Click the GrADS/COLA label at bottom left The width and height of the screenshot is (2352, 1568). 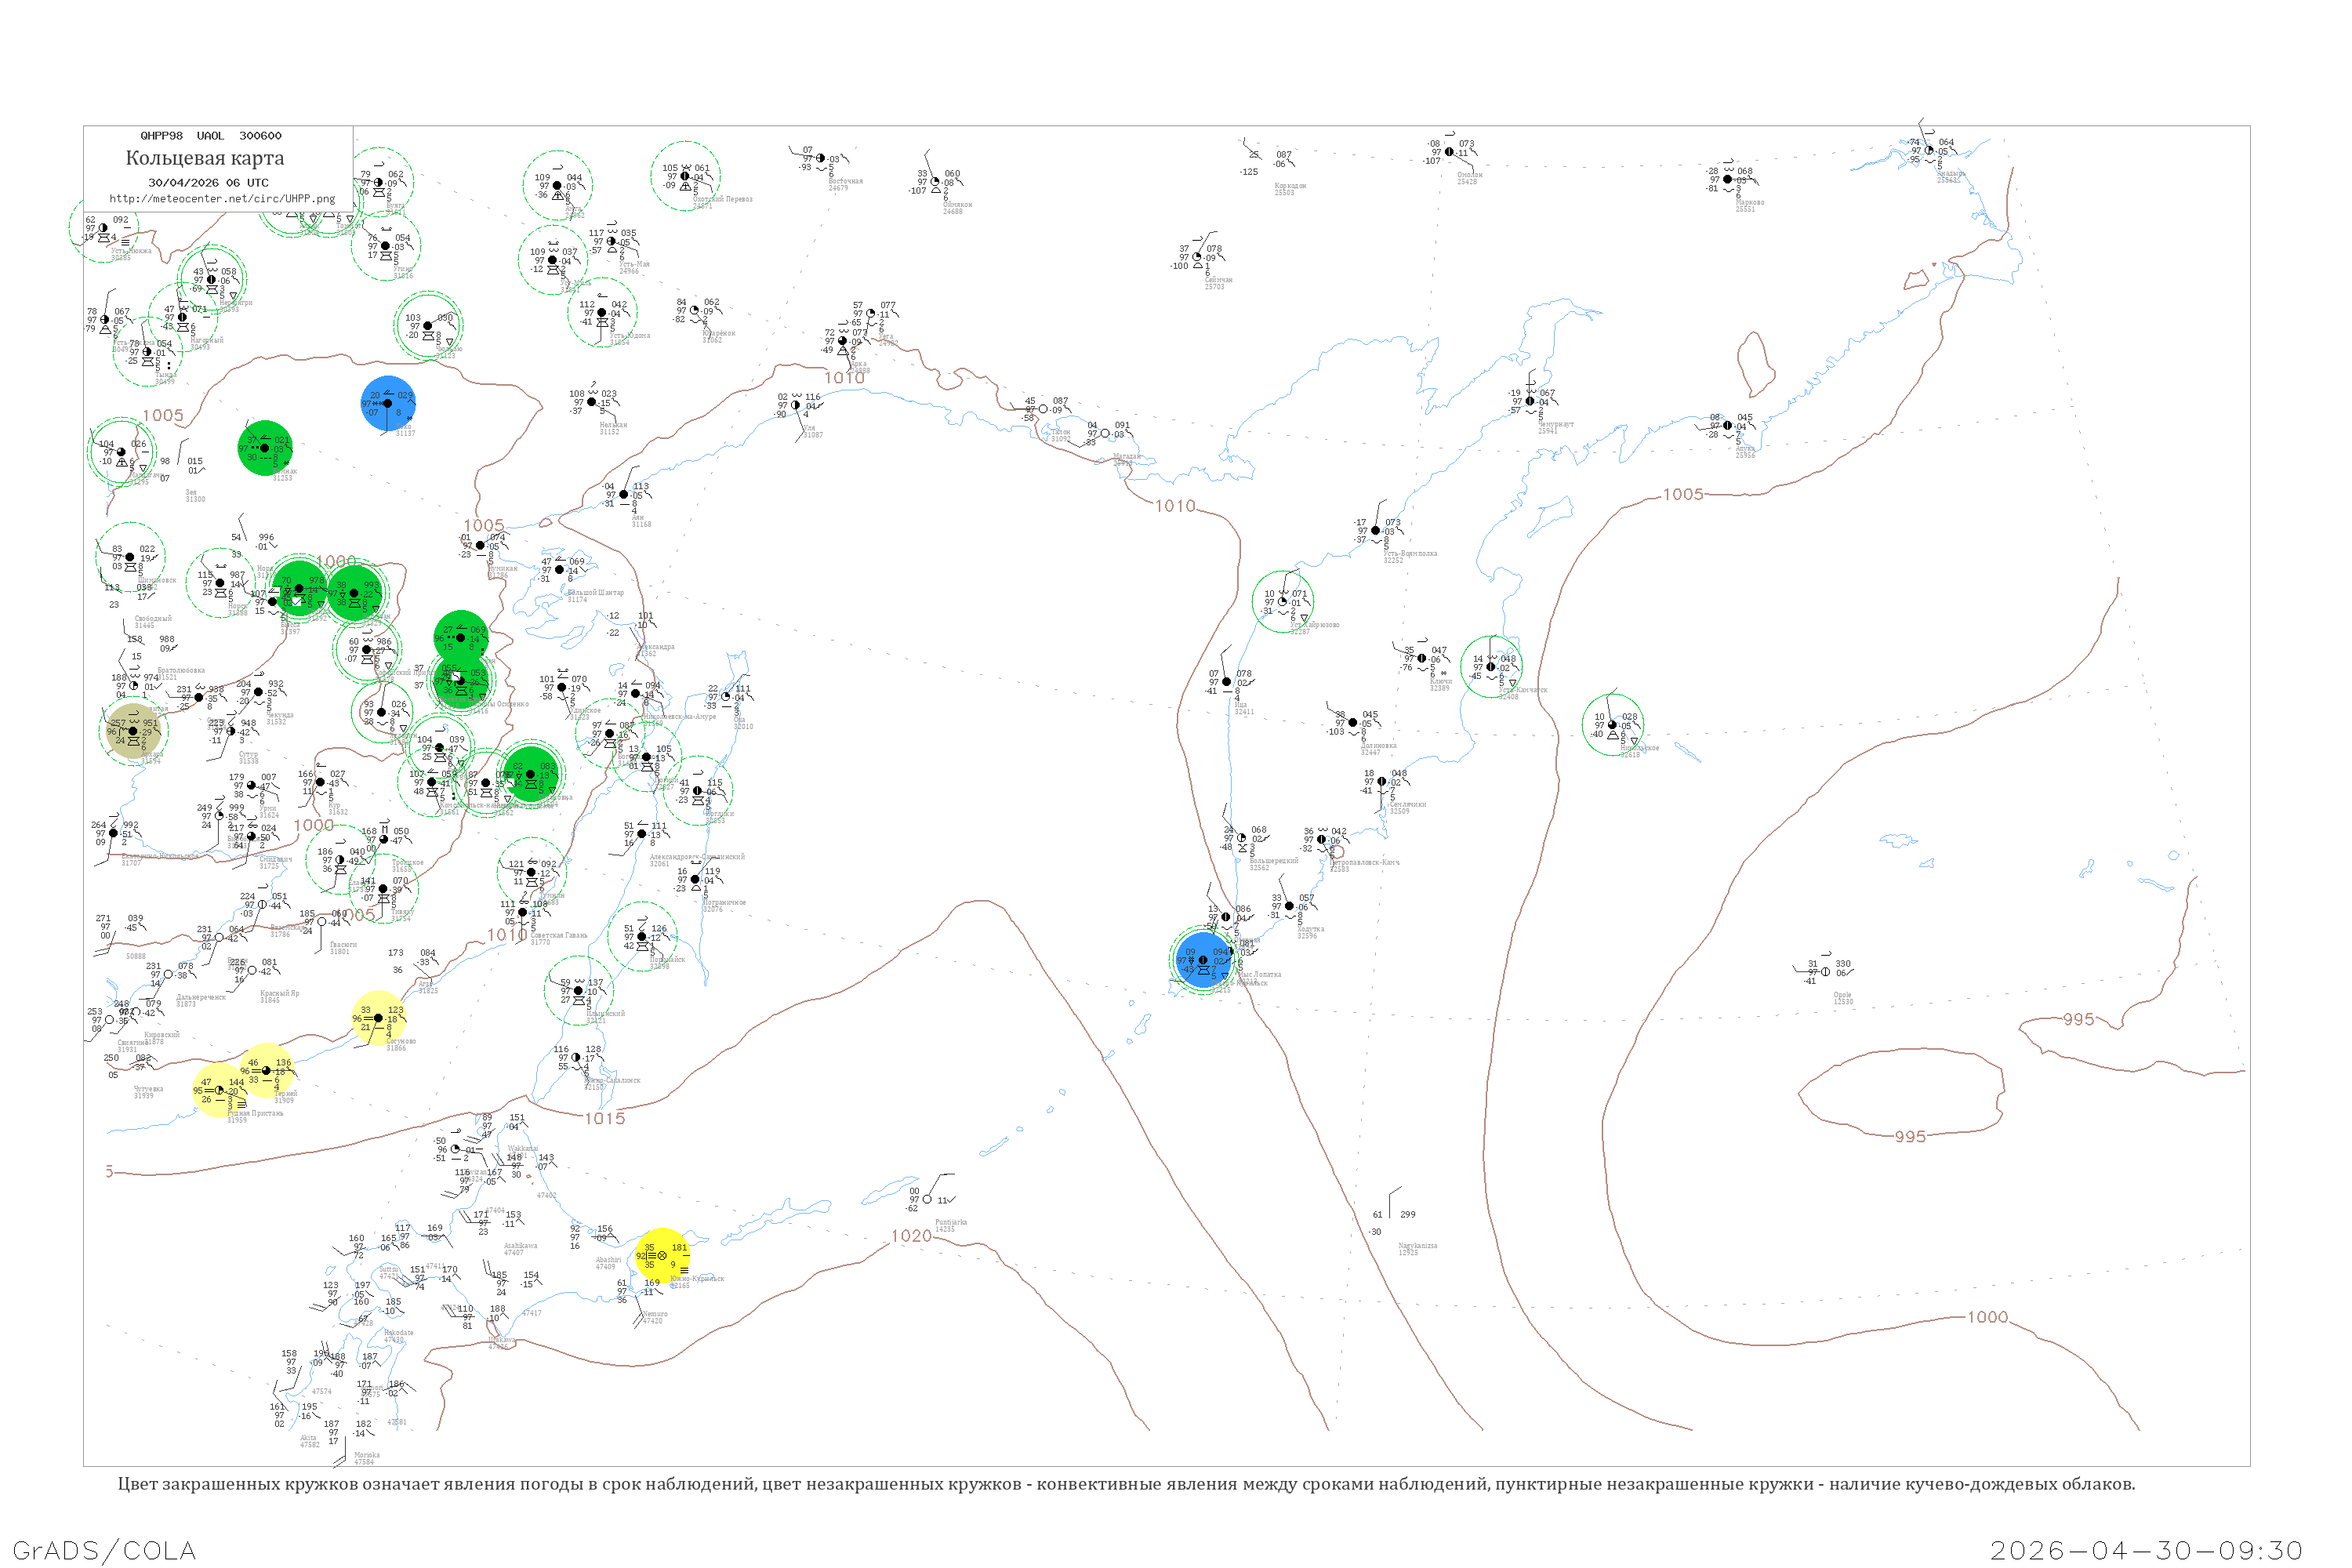104,1550
